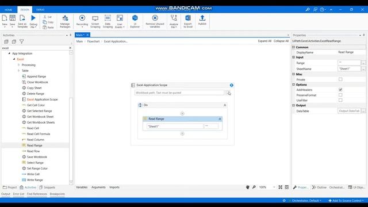
Task: Collapse the App Integration tree node
Action: pos(9,53)
